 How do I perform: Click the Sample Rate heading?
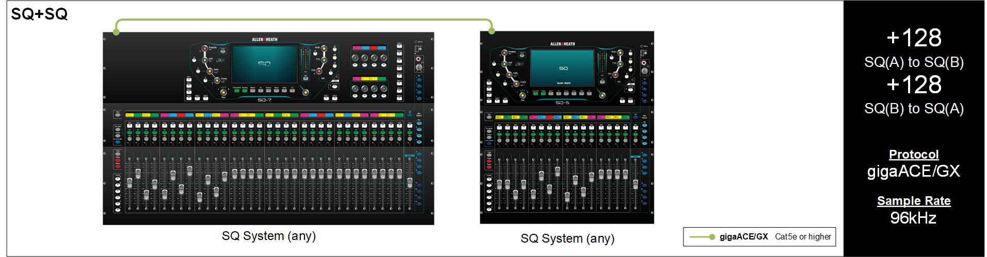pyautogui.click(x=913, y=201)
